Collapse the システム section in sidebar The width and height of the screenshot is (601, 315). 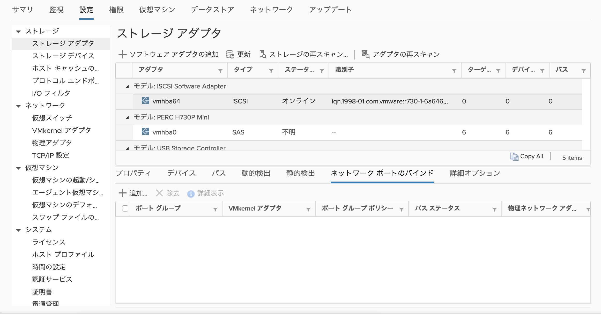coord(18,230)
